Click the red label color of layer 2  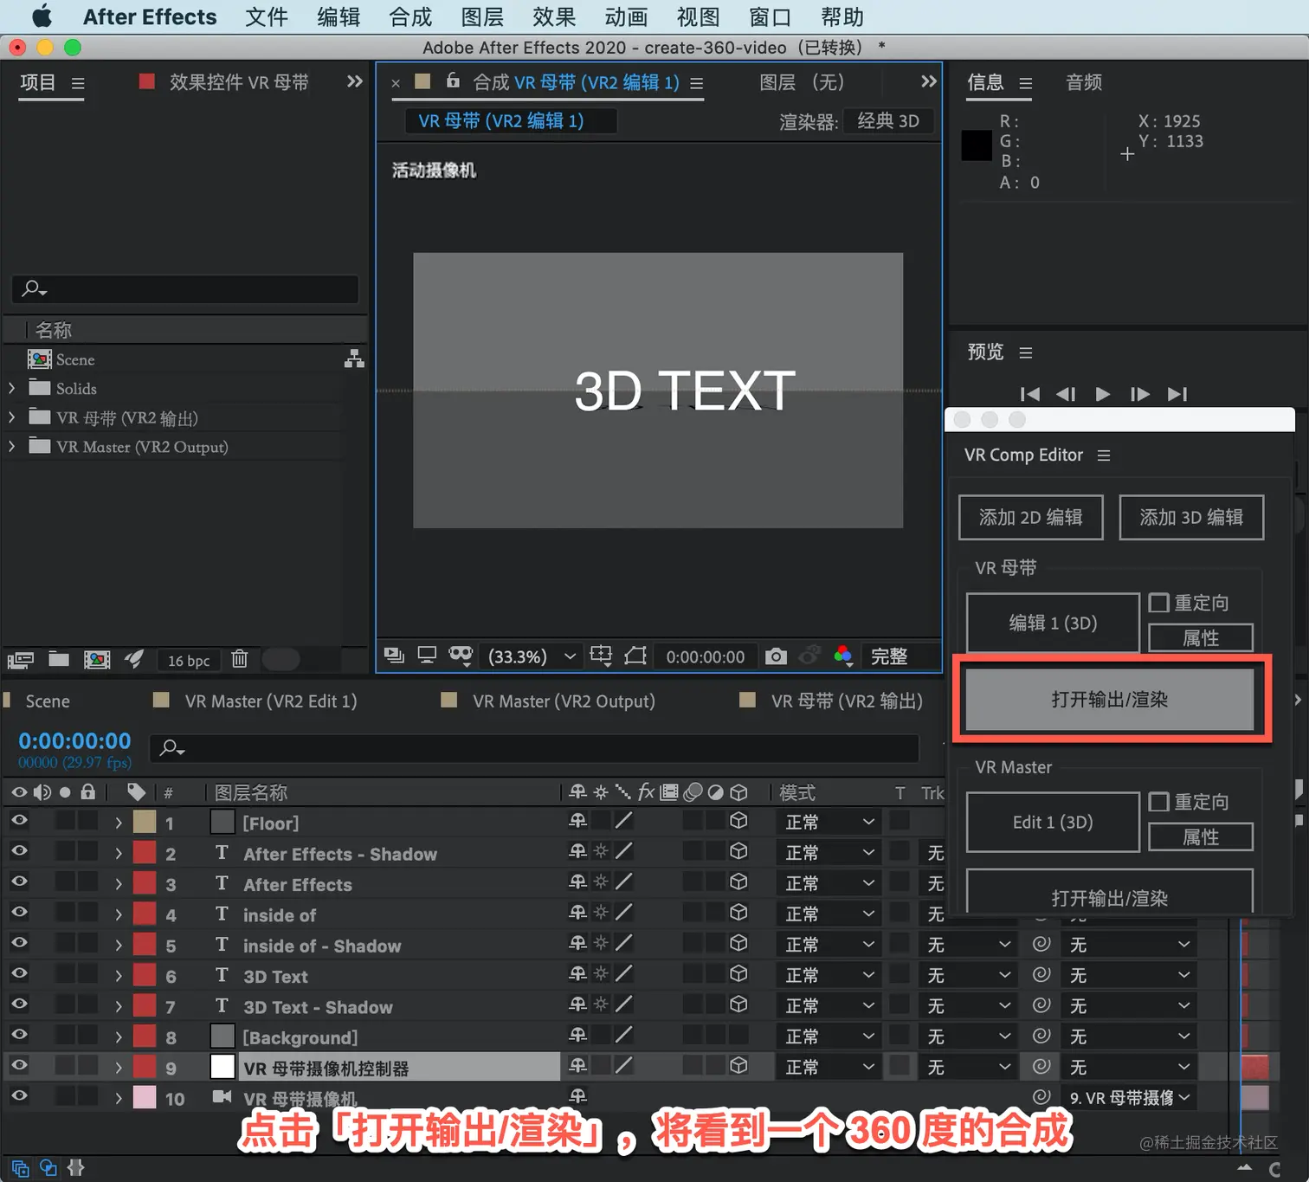tap(145, 853)
